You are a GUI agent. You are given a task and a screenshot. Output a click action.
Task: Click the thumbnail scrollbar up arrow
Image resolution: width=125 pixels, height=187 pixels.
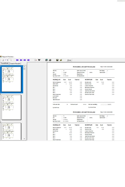point(24,67)
